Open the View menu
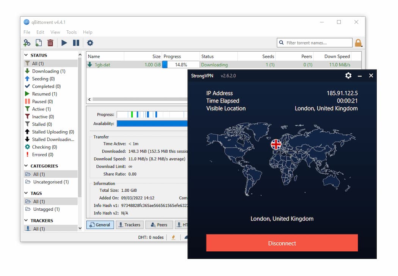 click(55, 32)
